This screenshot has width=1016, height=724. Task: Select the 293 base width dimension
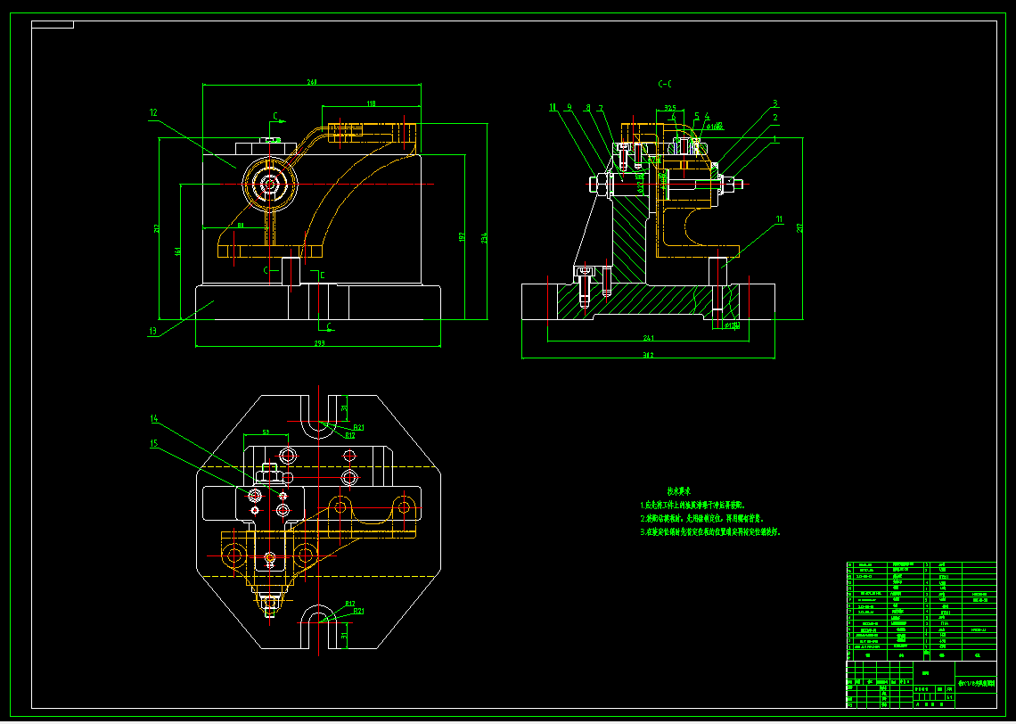[319, 343]
